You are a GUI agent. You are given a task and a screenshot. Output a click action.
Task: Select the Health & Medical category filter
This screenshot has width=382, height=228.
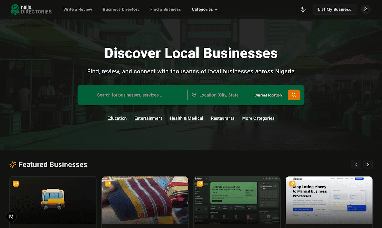(186, 118)
